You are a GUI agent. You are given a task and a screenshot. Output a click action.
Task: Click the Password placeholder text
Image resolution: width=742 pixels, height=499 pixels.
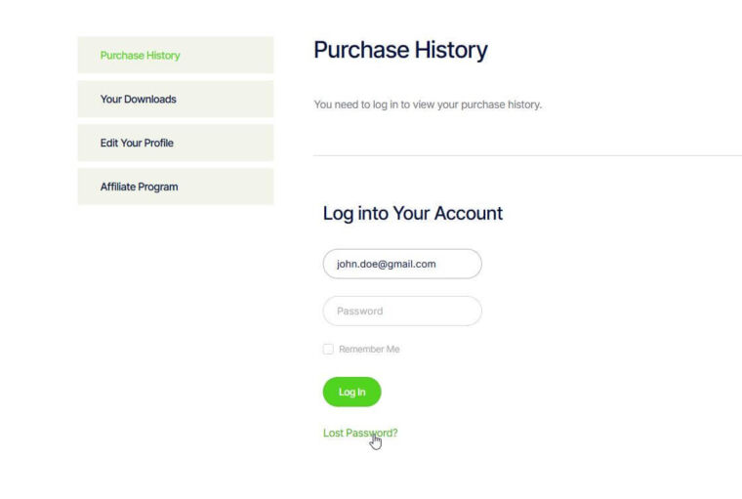(359, 312)
